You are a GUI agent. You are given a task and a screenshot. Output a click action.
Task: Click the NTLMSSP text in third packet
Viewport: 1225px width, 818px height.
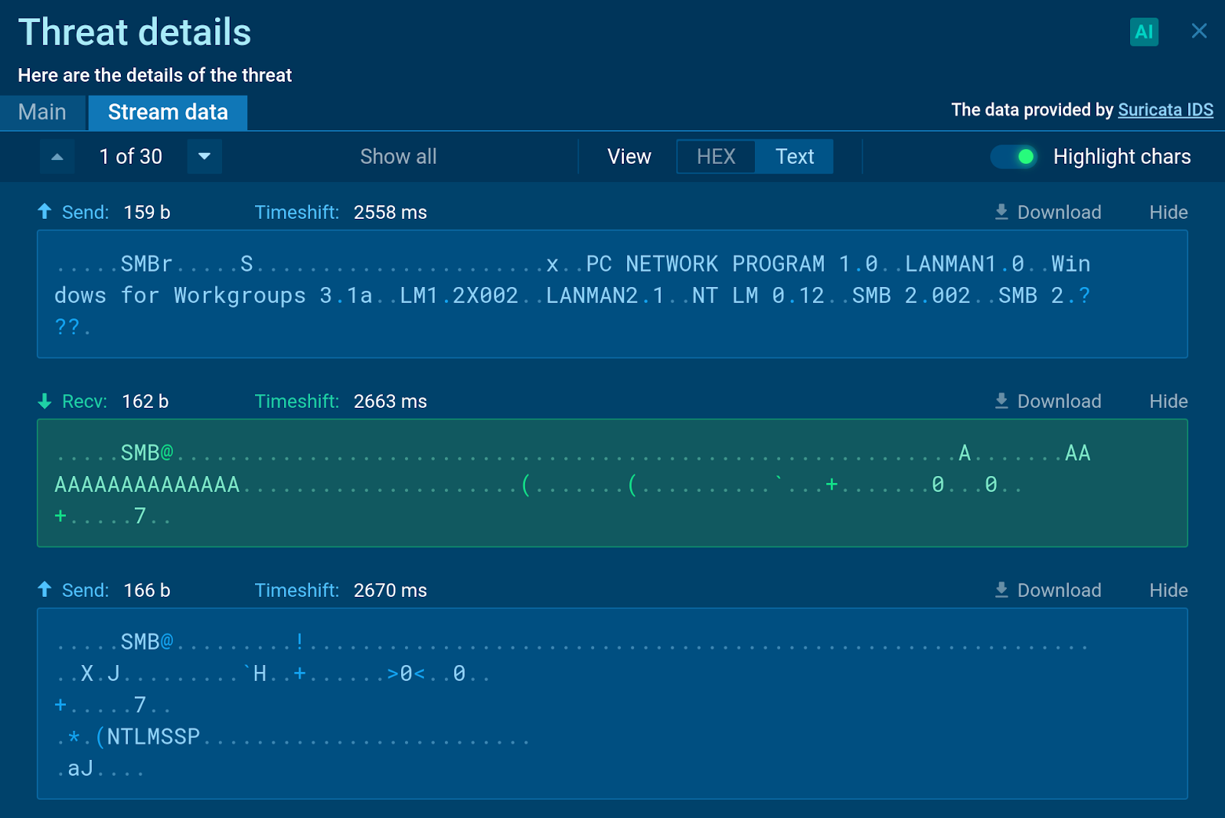153,737
